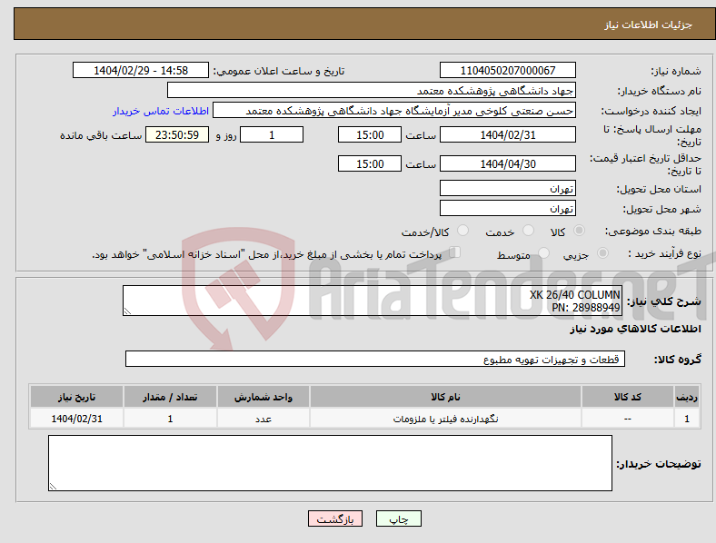The height and width of the screenshot is (543, 716).
Task: Click the response deadline time 15:00 field
Action: pyautogui.click(x=370, y=134)
